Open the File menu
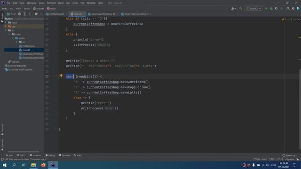The width and height of the screenshot is (301, 169). point(8,3)
